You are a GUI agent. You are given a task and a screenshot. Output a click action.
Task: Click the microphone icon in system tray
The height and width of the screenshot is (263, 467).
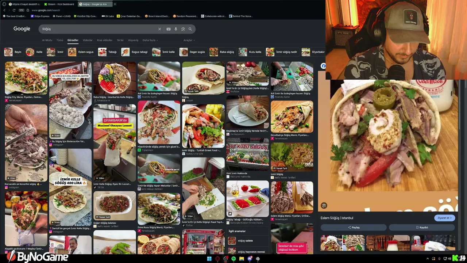tap(439, 259)
